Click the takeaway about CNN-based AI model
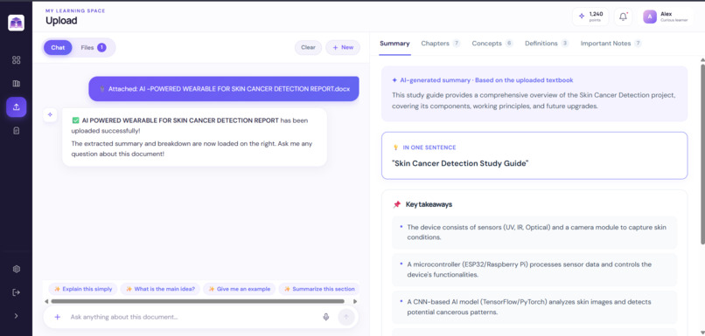 (534, 307)
